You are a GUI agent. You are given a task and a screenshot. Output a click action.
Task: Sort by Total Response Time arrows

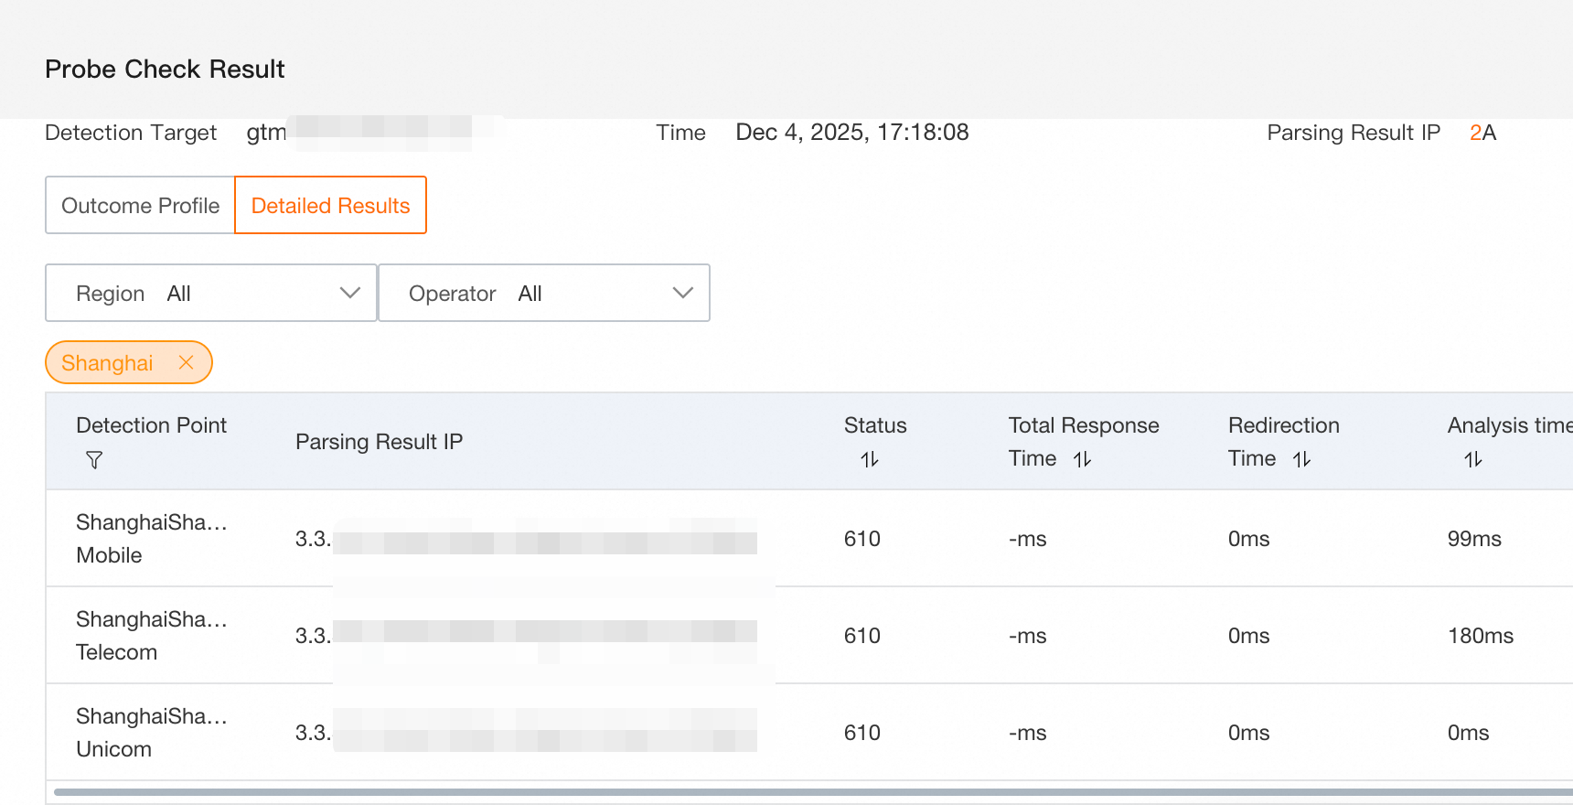point(1083,459)
